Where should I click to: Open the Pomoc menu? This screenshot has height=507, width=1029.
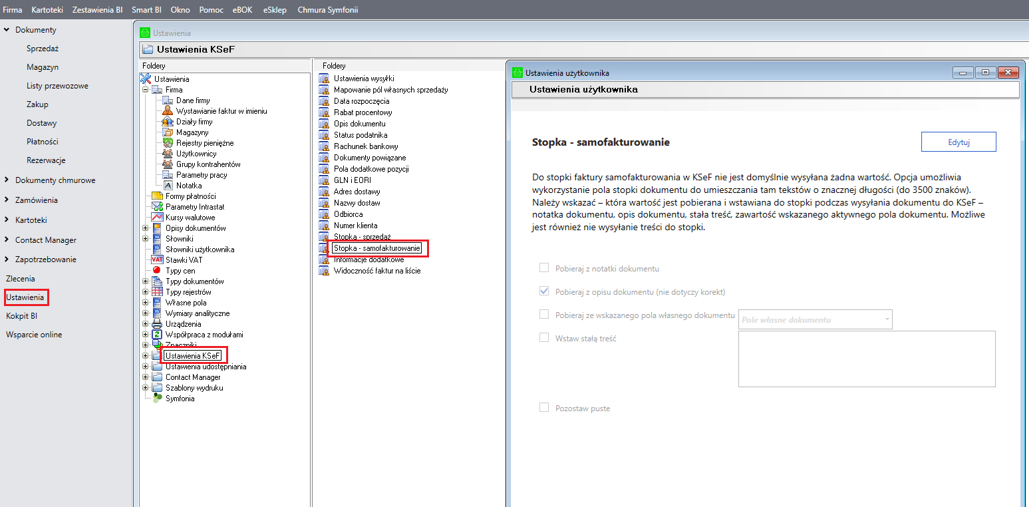click(212, 10)
